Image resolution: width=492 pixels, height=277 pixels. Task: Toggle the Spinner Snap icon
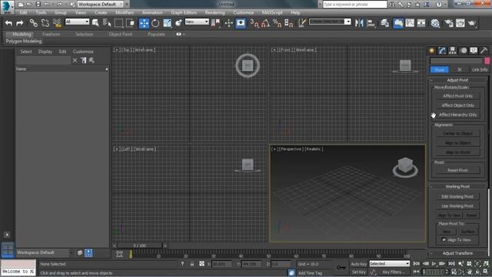289,23
